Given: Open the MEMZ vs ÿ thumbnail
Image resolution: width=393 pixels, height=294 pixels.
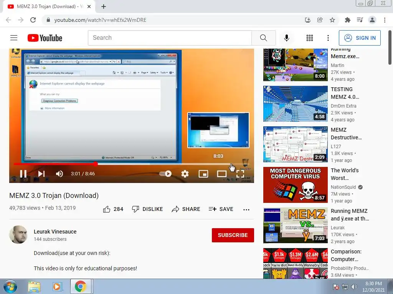Looking at the screenshot, I should pos(295,225).
